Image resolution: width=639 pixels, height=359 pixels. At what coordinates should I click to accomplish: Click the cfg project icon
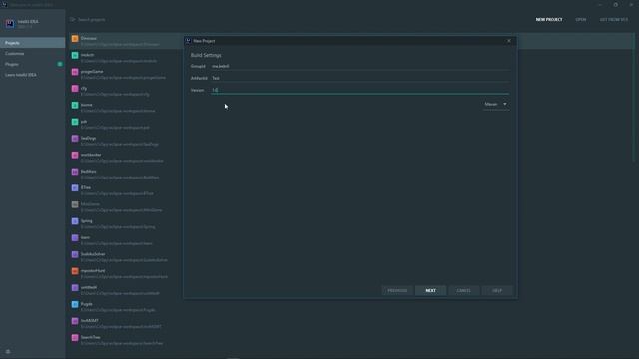click(x=75, y=89)
